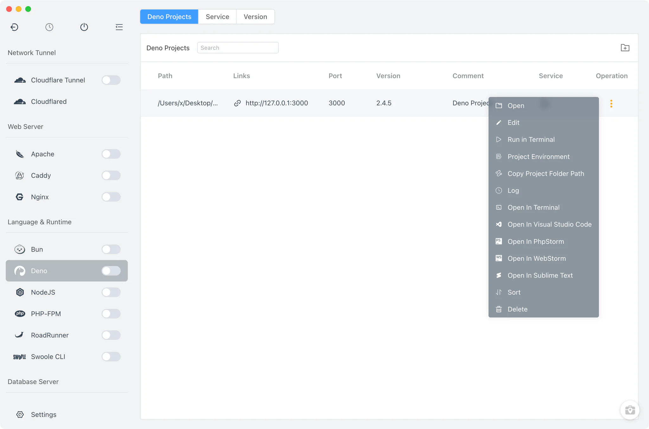Click the Cloudflared cloud icon
This screenshot has width=649, height=429.
tap(20, 102)
